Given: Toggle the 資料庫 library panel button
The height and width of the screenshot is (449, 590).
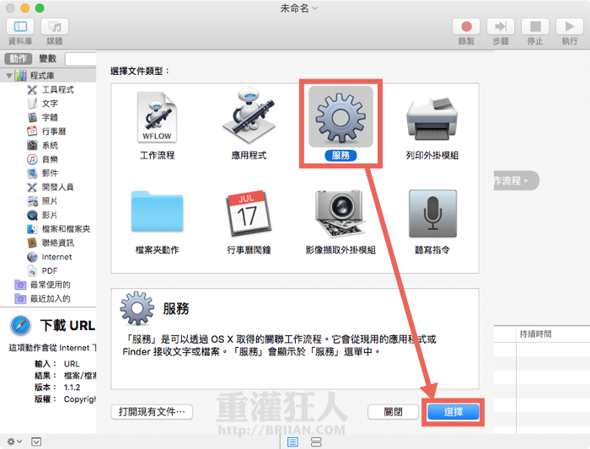Looking at the screenshot, I should [x=21, y=27].
